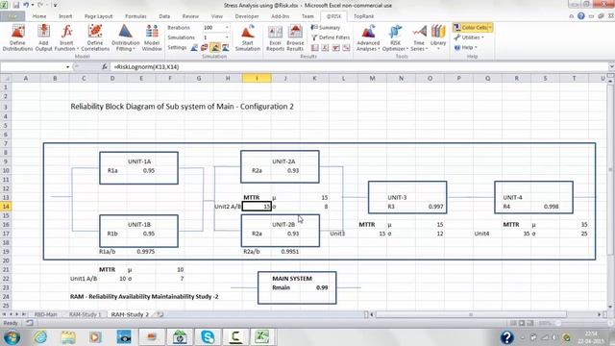Click Save in Quick Access Toolbar
Screen dimensions: 615x346
pyautogui.click(x=16, y=5)
